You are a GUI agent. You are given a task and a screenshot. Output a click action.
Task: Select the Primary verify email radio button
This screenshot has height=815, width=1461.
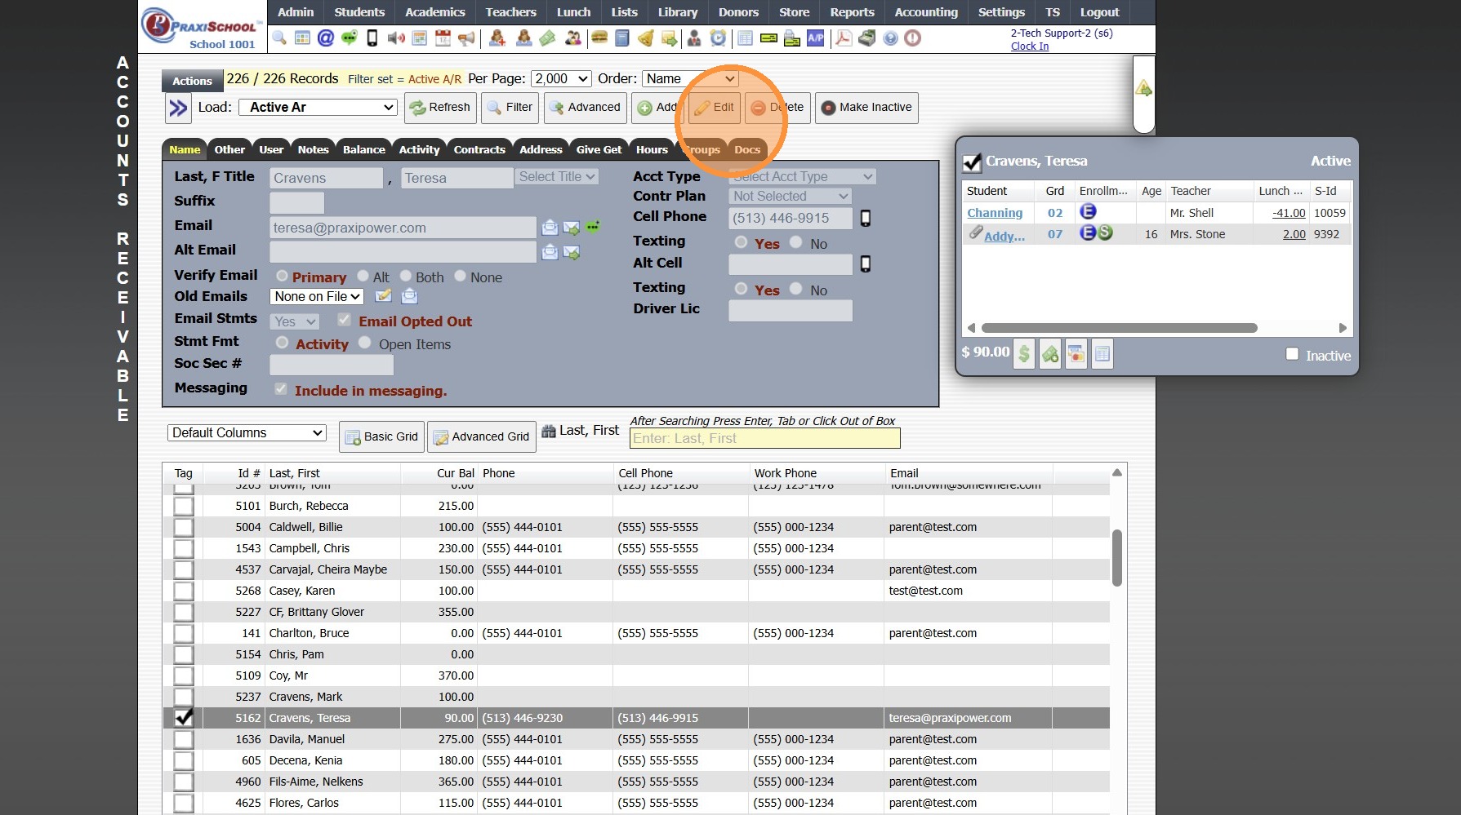(x=282, y=277)
